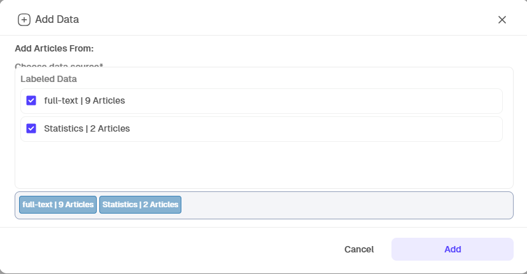
Task: Click the Add Articles From heading
Action: 54,48
